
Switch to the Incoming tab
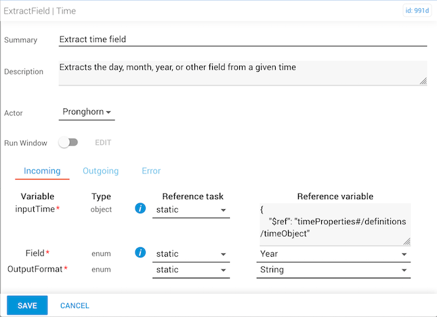pyautogui.click(x=42, y=171)
